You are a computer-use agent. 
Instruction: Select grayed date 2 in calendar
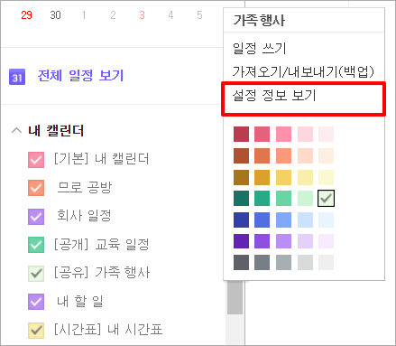(x=113, y=14)
